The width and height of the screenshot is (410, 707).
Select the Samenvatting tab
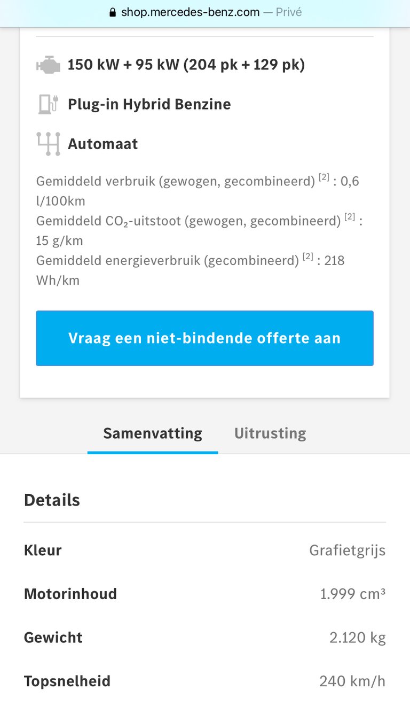pyautogui.click(x=153, y=433)
